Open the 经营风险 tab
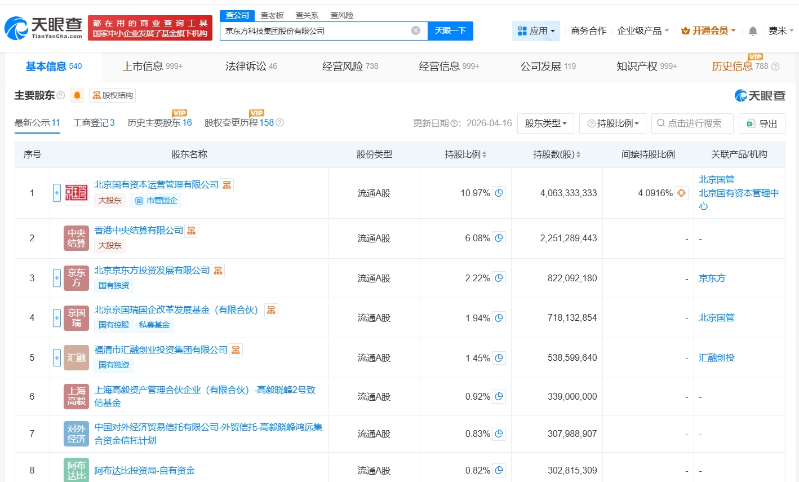This screenshot has width=799, height=482. (350, 67)
